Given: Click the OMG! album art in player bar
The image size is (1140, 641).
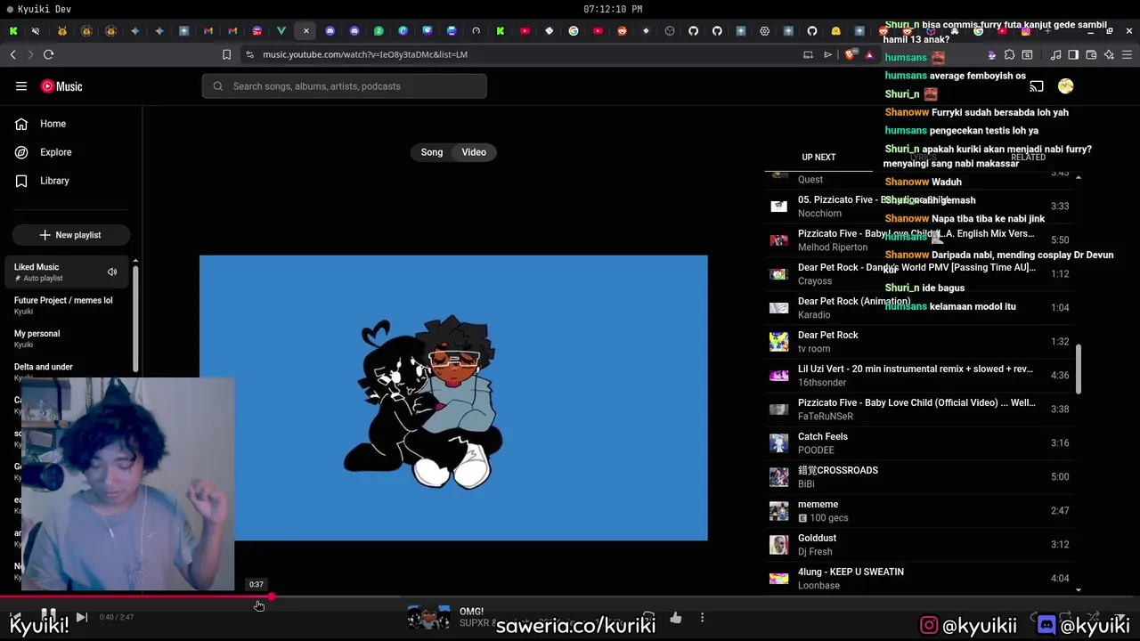Looking at the screenshot, I should pyautogui.click(x=428, y=617).
